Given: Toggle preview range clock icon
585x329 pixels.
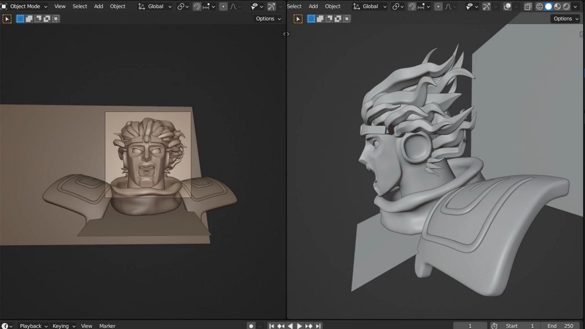Looking at the screenshot, I should pos(494,326).
